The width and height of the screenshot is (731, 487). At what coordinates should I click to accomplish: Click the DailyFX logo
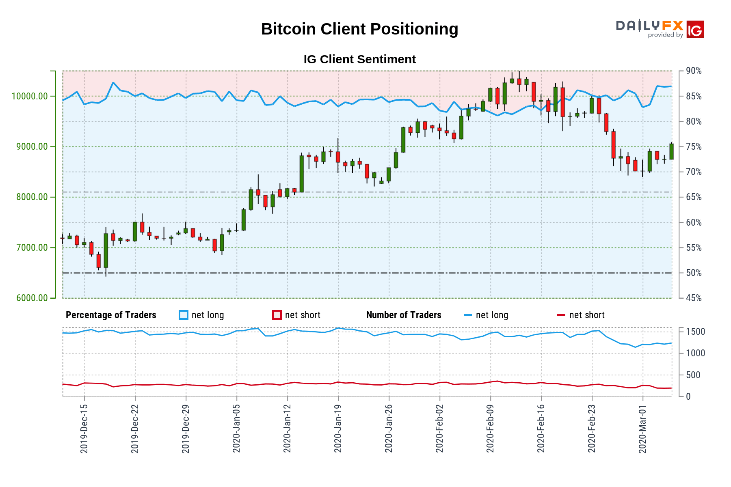pos(649,26)
